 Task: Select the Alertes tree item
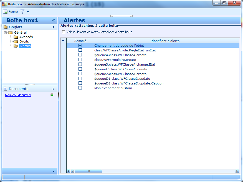tap(25, 46)
